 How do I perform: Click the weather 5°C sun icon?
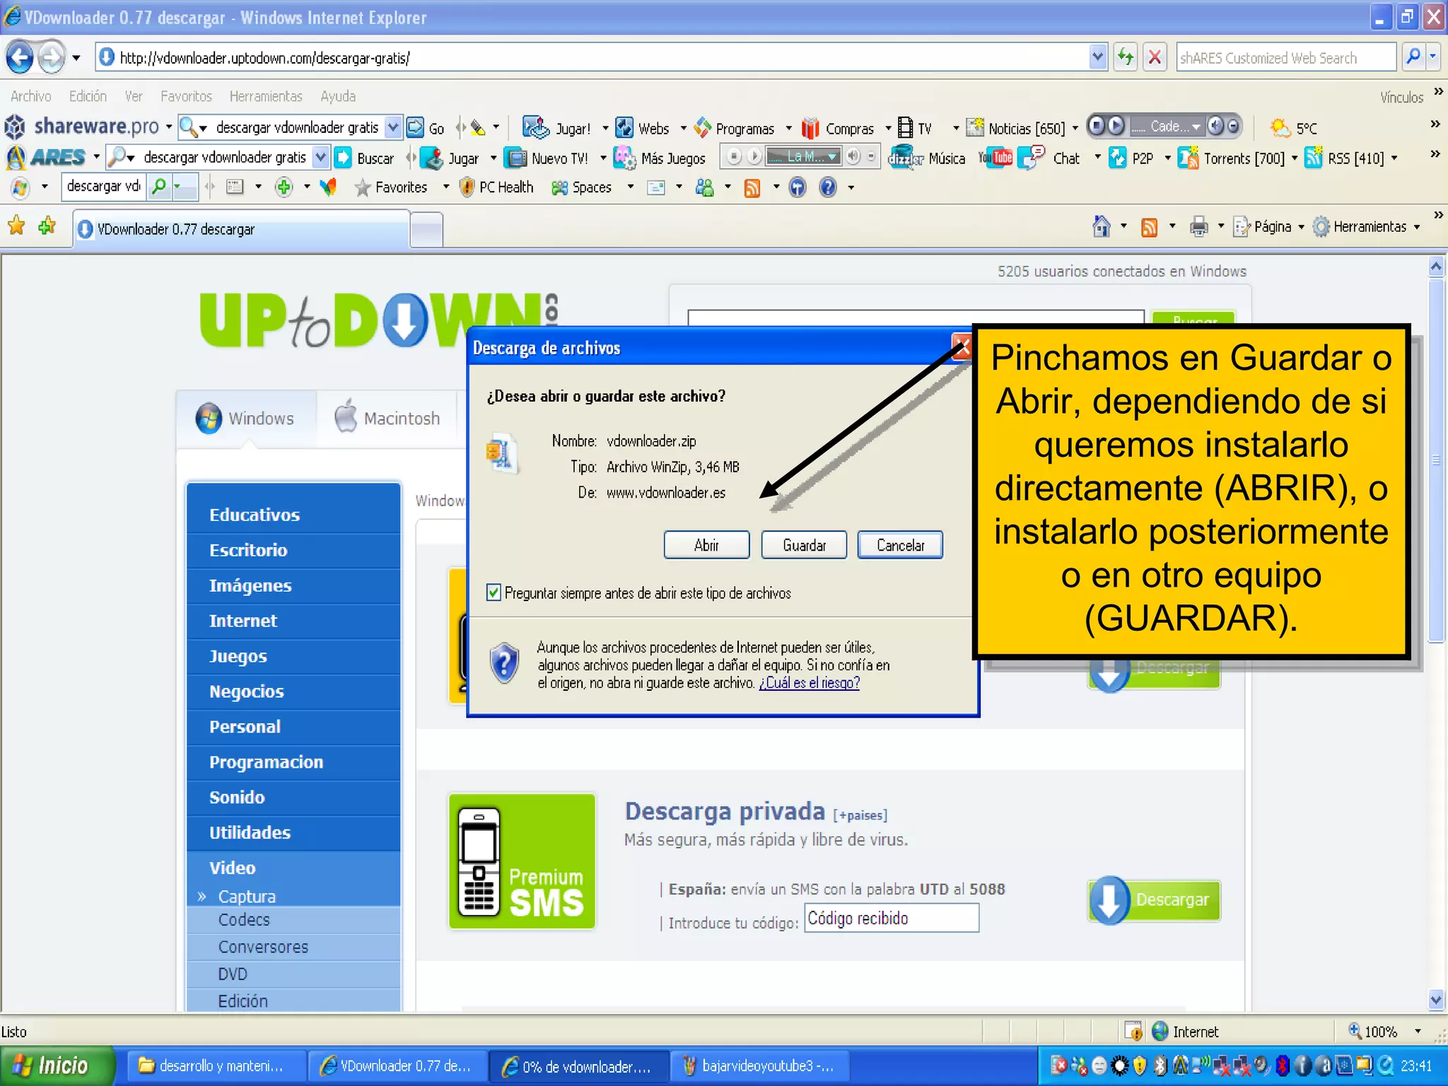click(x=1280, y=128)
